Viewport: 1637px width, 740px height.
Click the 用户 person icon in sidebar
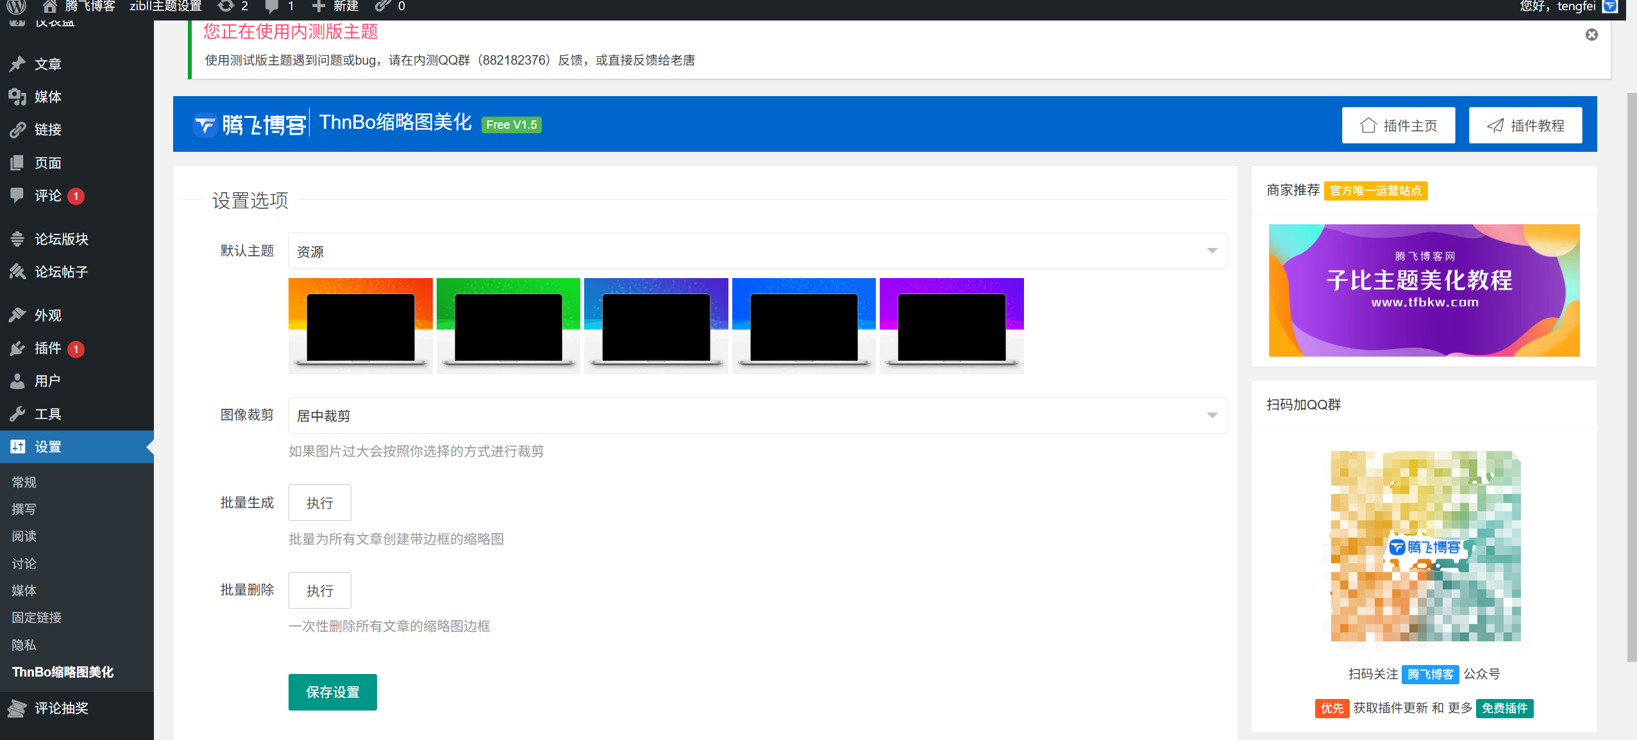[17, 381]
